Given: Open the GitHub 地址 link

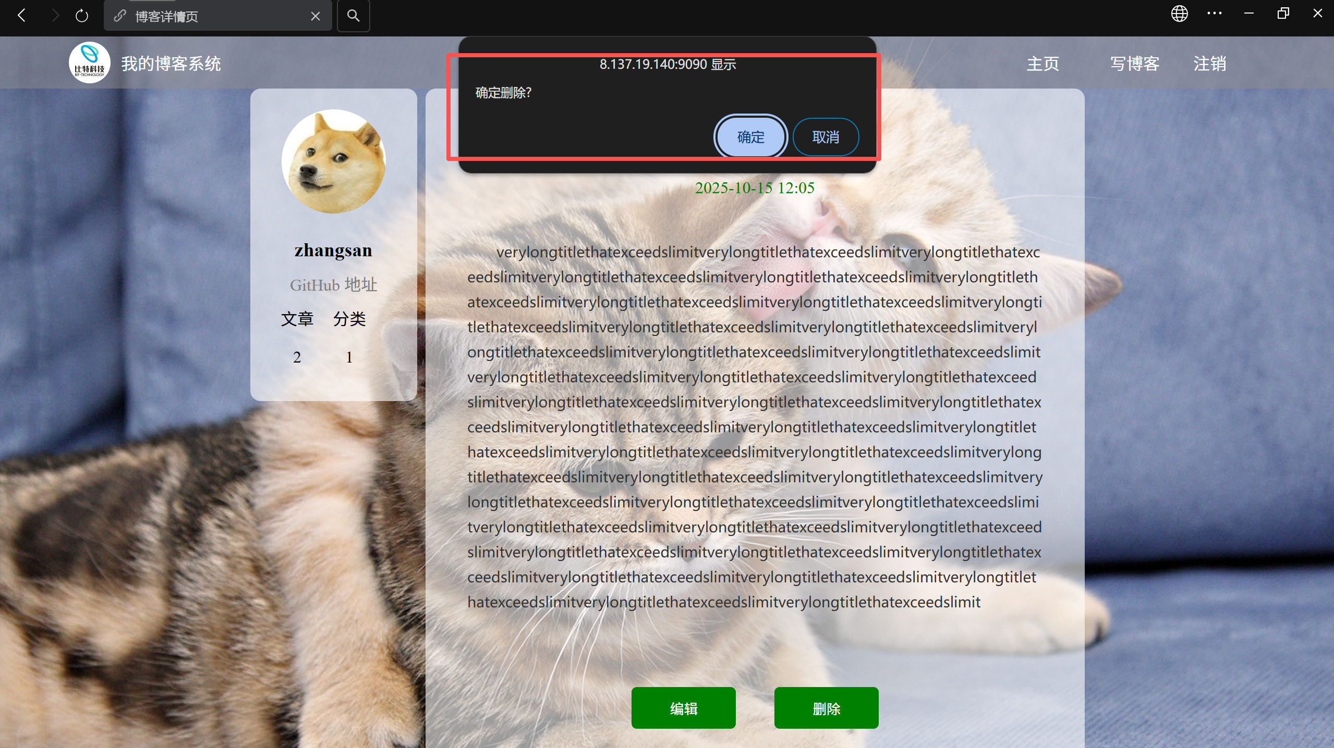Looking at the screenshot, I should tap(333, 285).
